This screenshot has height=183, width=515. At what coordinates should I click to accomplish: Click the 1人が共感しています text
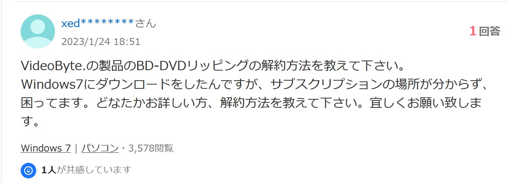tap(86, 170)
